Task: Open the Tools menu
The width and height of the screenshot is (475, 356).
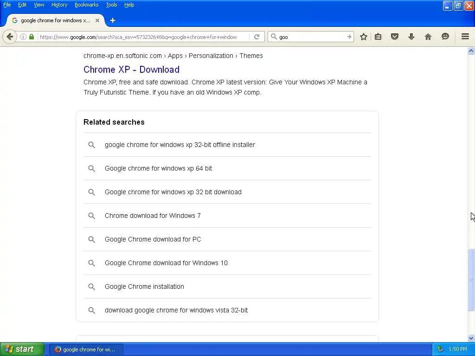Action: [x=111, y=5]
